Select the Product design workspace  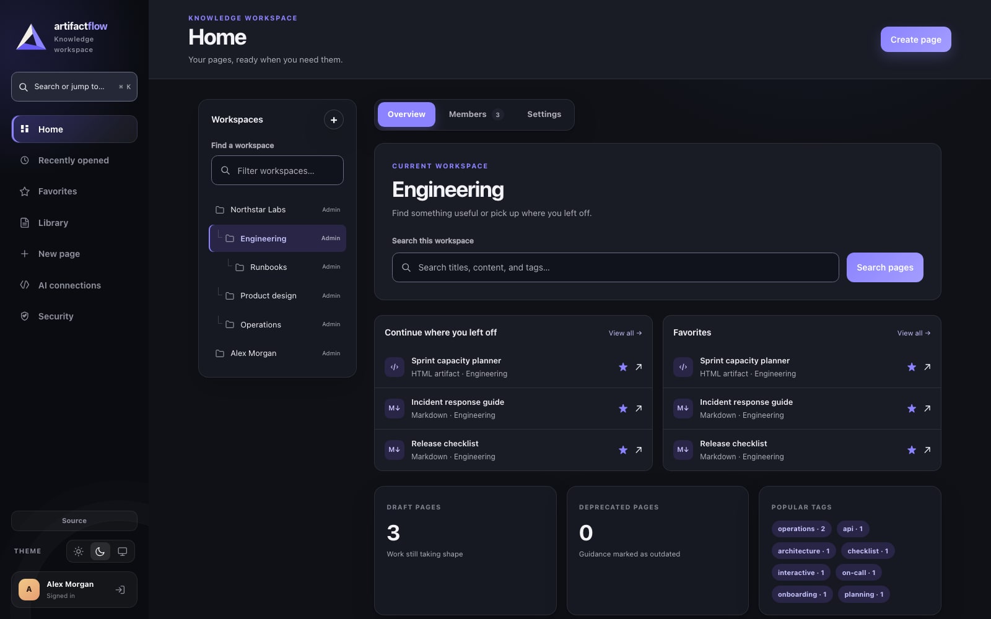click(277, 296)
